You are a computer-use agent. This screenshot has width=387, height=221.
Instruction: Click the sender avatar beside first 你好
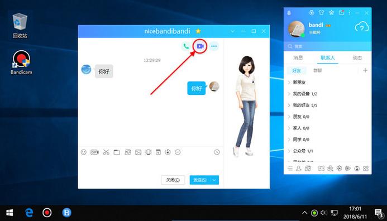pyautogui.click(x=86, y=70)
